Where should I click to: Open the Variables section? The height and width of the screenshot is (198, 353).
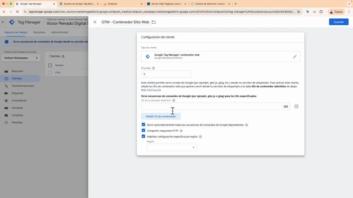coord(17,108)
